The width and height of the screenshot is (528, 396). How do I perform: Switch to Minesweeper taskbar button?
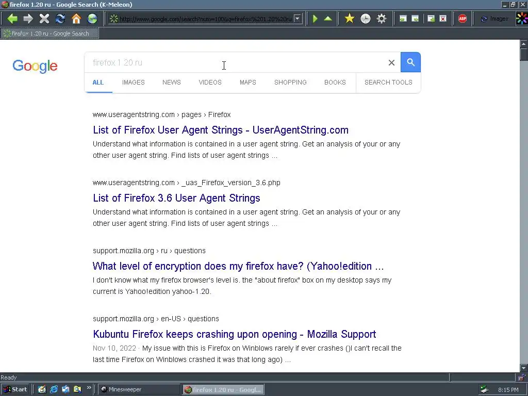tap(139, 389)
